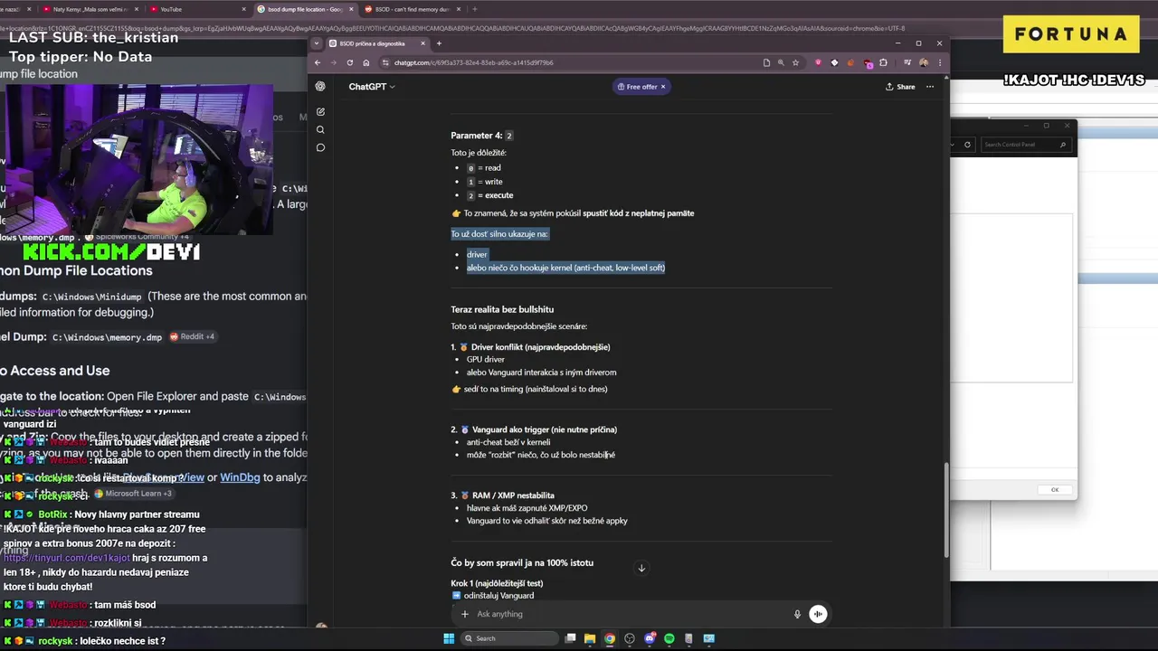Screen dimensions: 1158x651
Task: Dismiss the Free offer pill with its X
Action: 662,87
